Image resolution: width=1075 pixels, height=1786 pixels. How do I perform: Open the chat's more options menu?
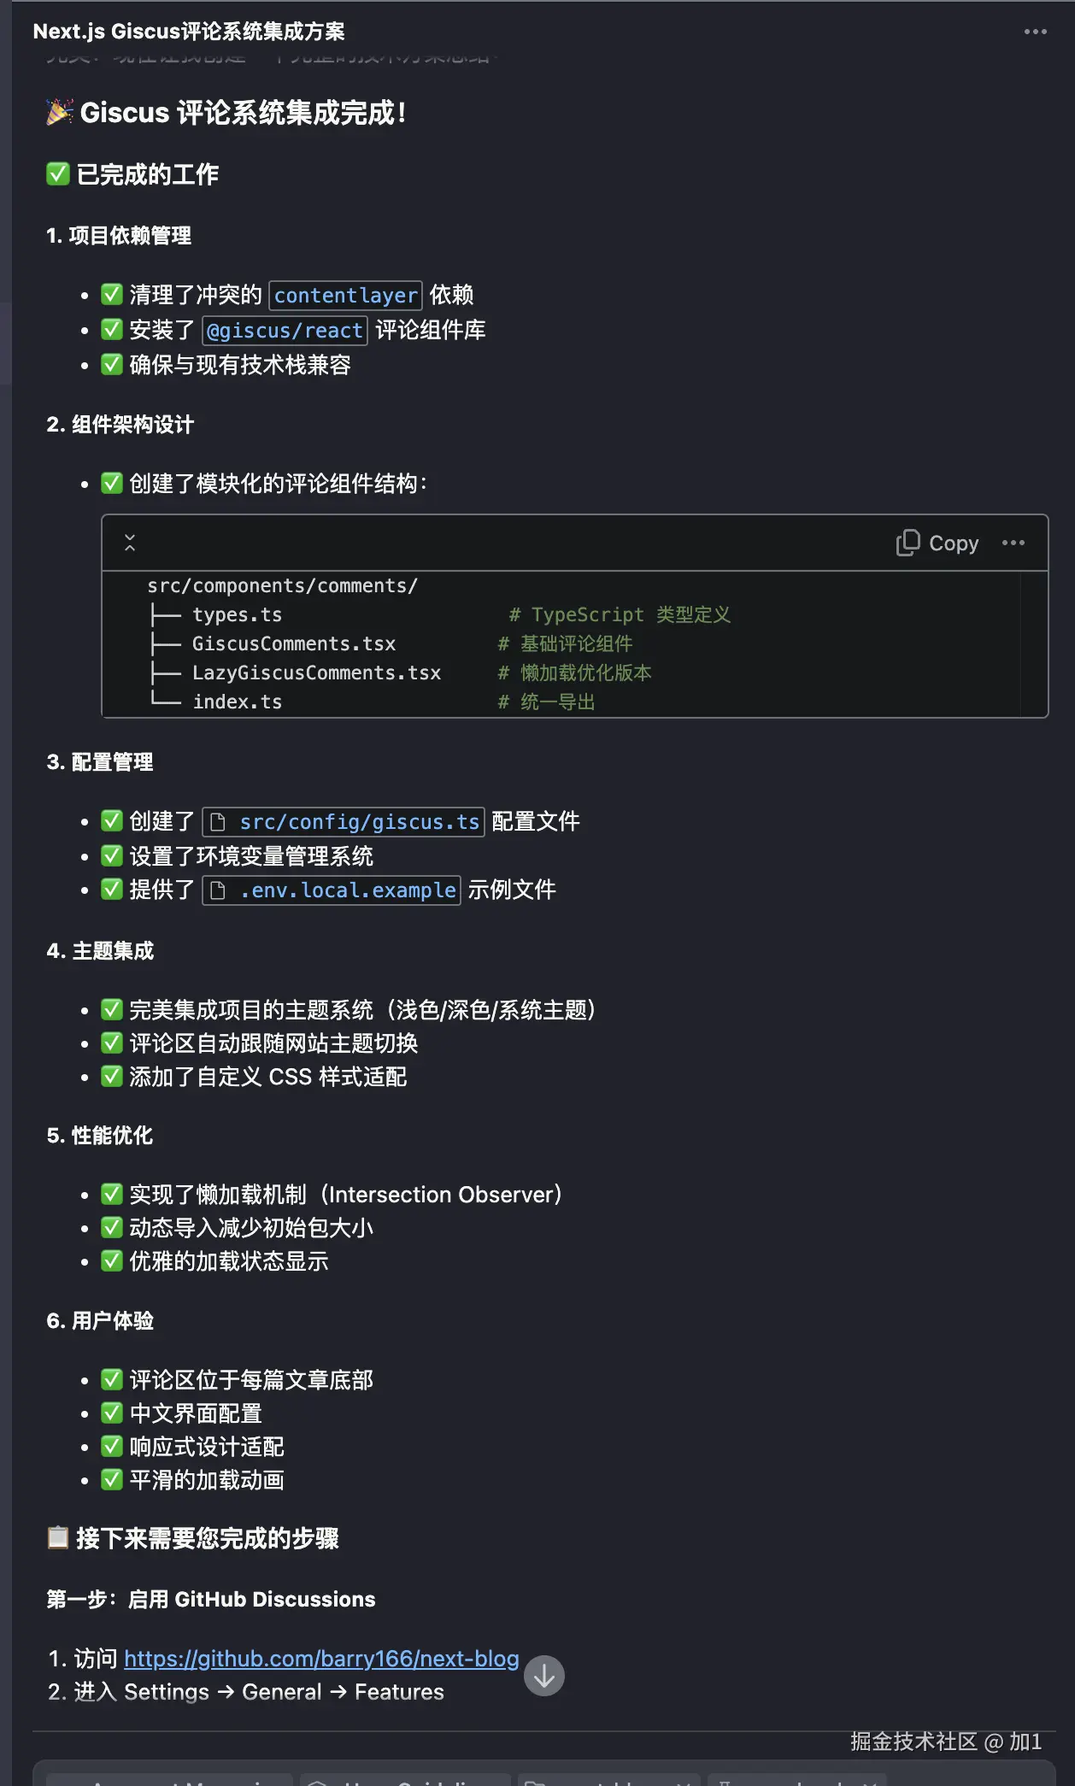coord(1035,32)
